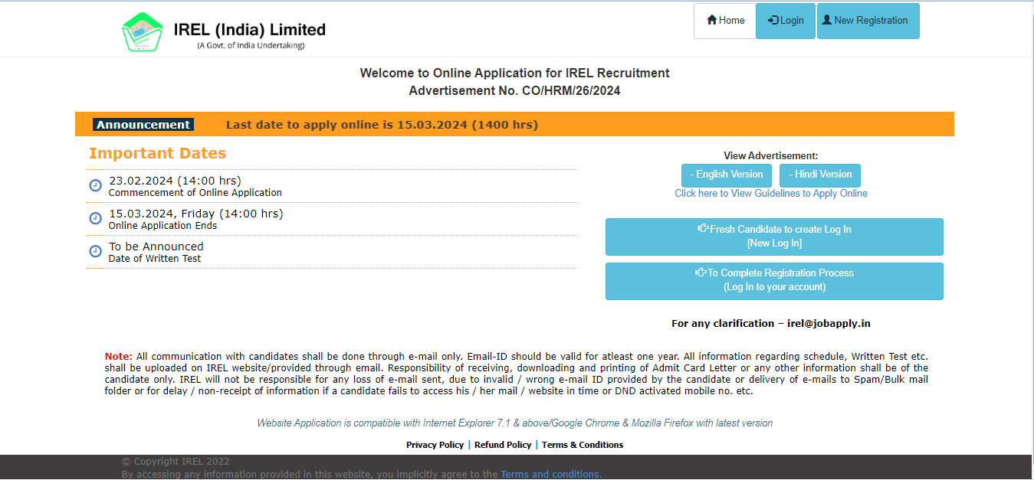
Task: Click '(A Govt. of India Undertaking)' subtitle
Action: click(251, 46)
